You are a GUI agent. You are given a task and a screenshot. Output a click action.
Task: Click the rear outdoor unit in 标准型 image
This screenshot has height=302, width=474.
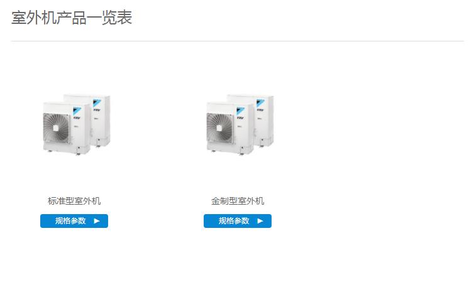[x=101, y=121]
